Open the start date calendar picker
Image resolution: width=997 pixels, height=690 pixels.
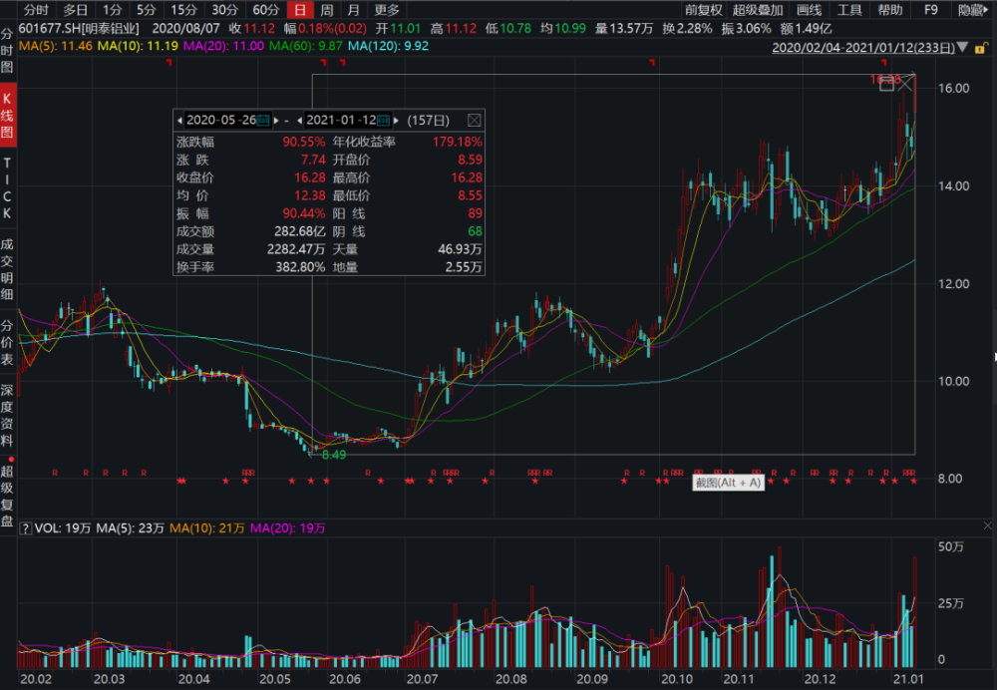coord(263,121)
